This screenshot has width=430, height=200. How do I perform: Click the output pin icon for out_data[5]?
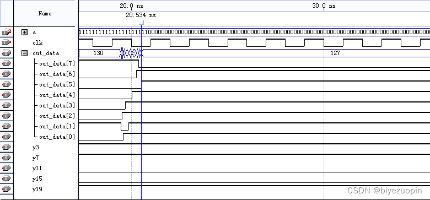[x=7, y=84]
